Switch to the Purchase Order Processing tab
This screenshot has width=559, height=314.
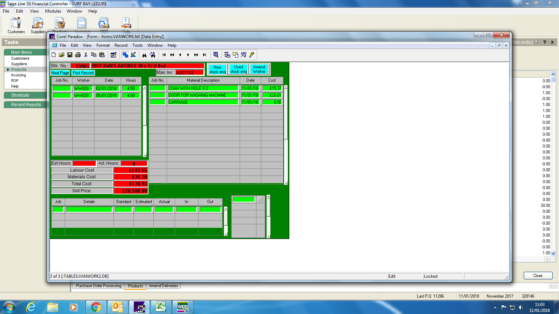[99, 286]
